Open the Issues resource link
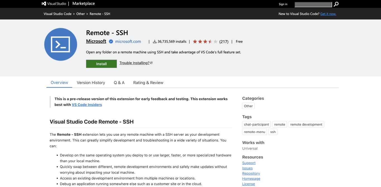 click(x=247, y=168)
